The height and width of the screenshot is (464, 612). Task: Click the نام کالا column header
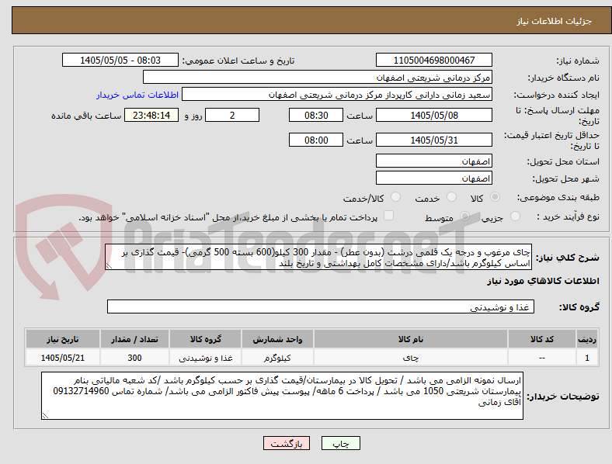411,339
